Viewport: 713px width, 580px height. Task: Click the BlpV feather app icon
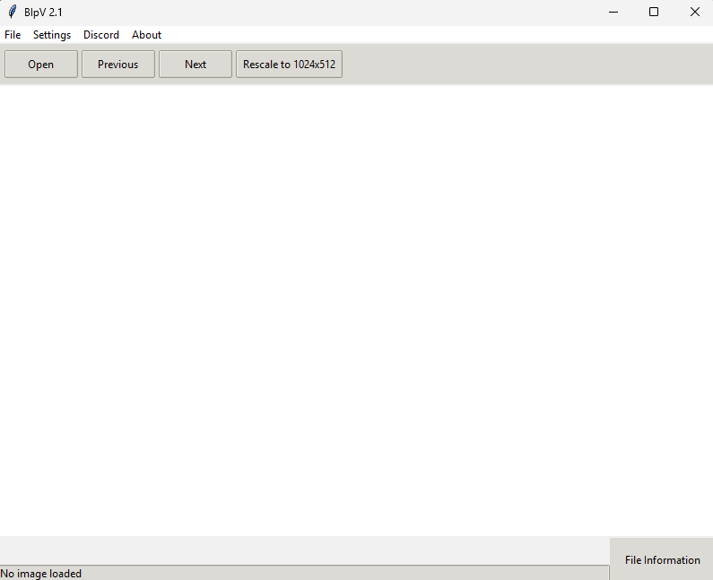click(x=13, y=12)
